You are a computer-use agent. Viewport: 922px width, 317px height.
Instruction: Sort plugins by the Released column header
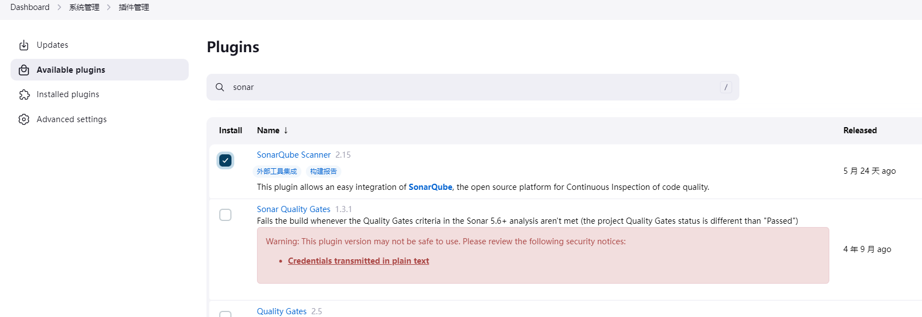click(x=860, y=130)
